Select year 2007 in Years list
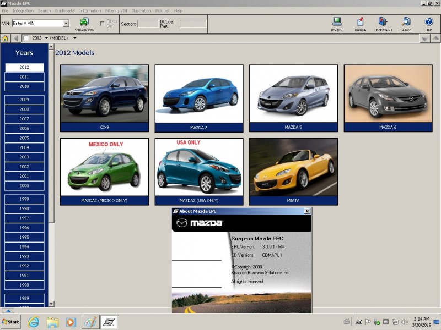This screenshot has width=441, height=330. click(x=24, y=119)
